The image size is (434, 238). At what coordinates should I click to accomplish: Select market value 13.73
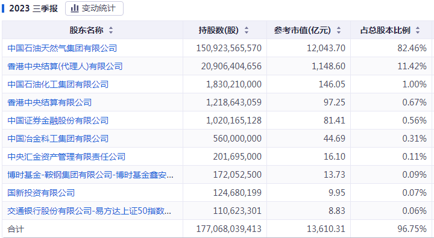[x=335, y=175]
